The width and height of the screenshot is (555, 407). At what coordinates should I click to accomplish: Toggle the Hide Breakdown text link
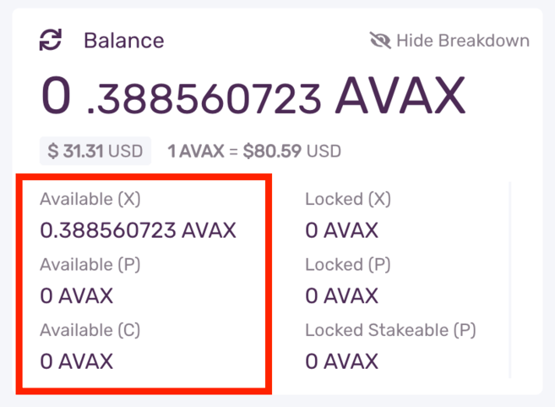point(462,41)
